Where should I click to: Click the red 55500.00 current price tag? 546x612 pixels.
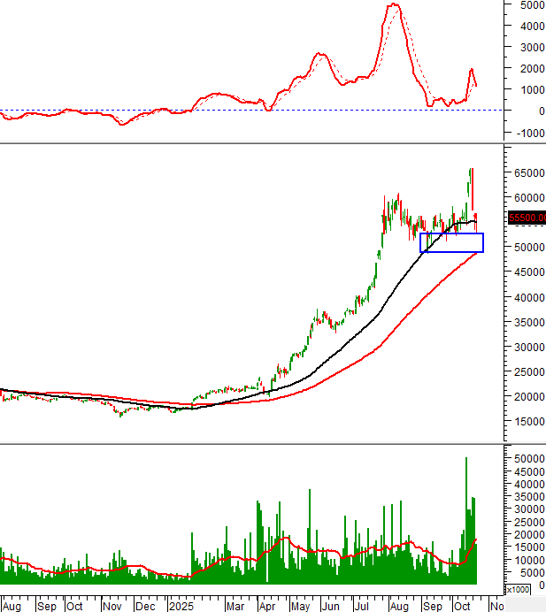(527, 218)
